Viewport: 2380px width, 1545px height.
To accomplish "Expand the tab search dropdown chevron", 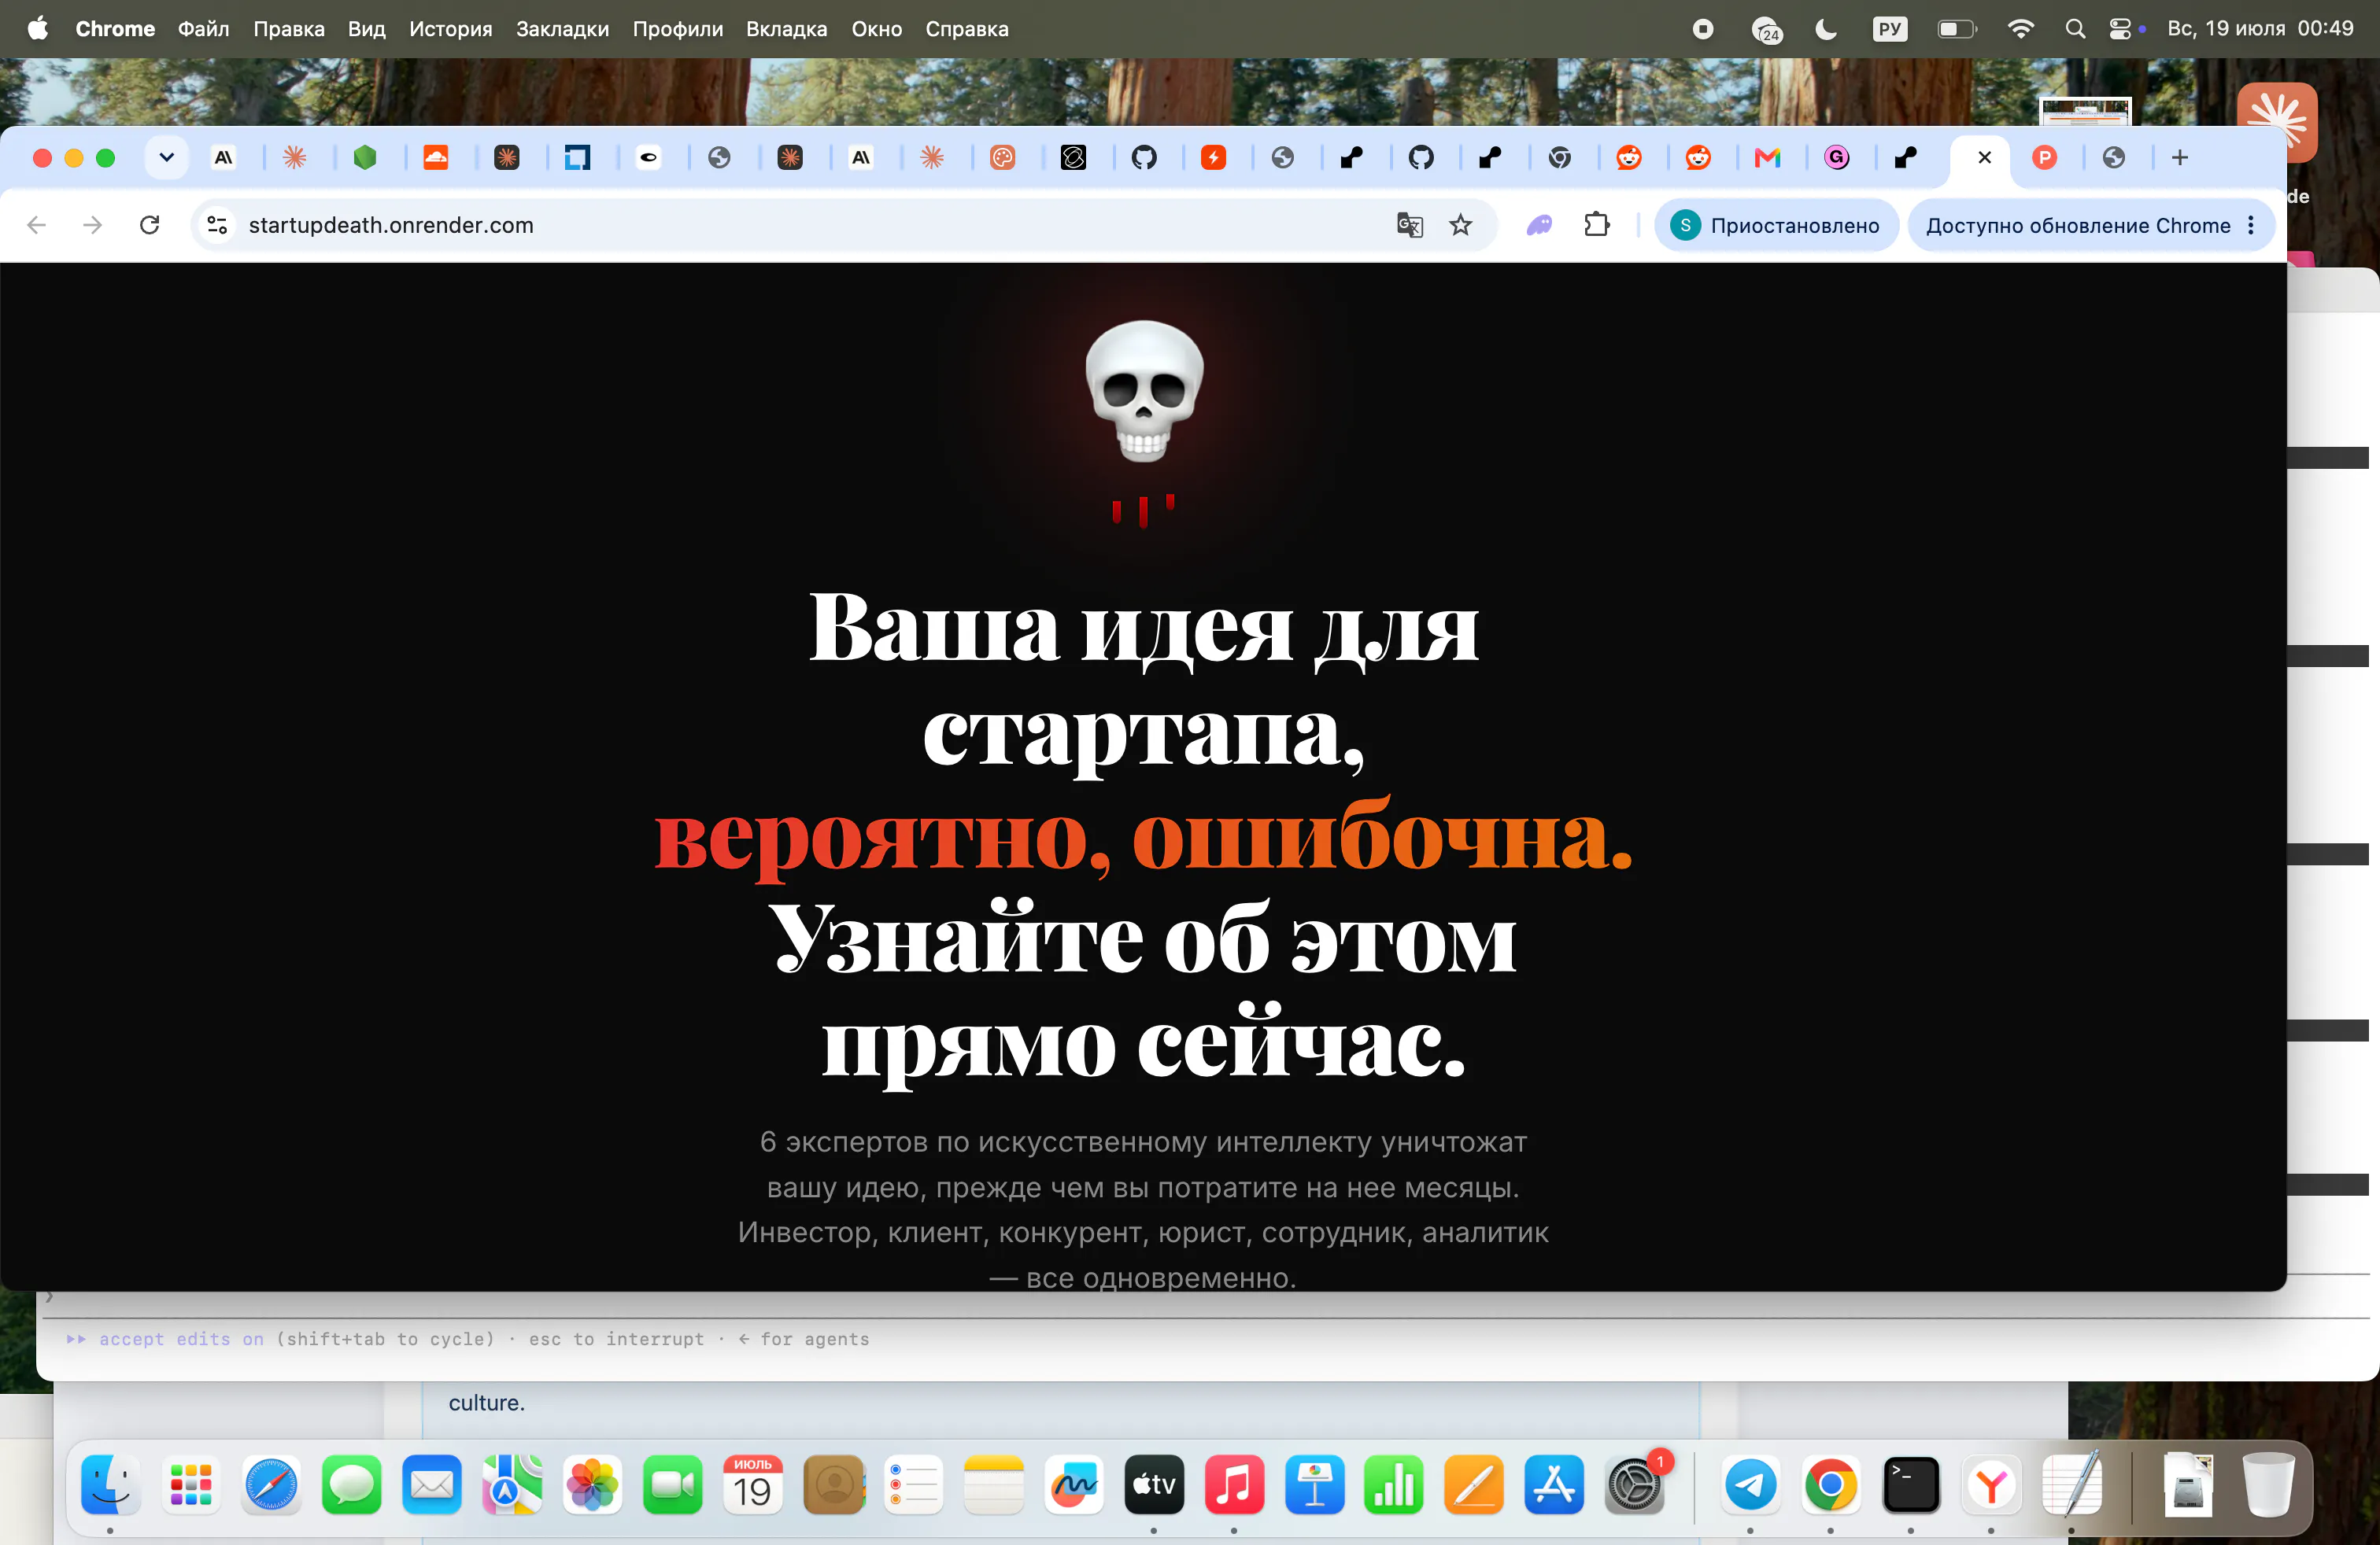I will 167,157.
